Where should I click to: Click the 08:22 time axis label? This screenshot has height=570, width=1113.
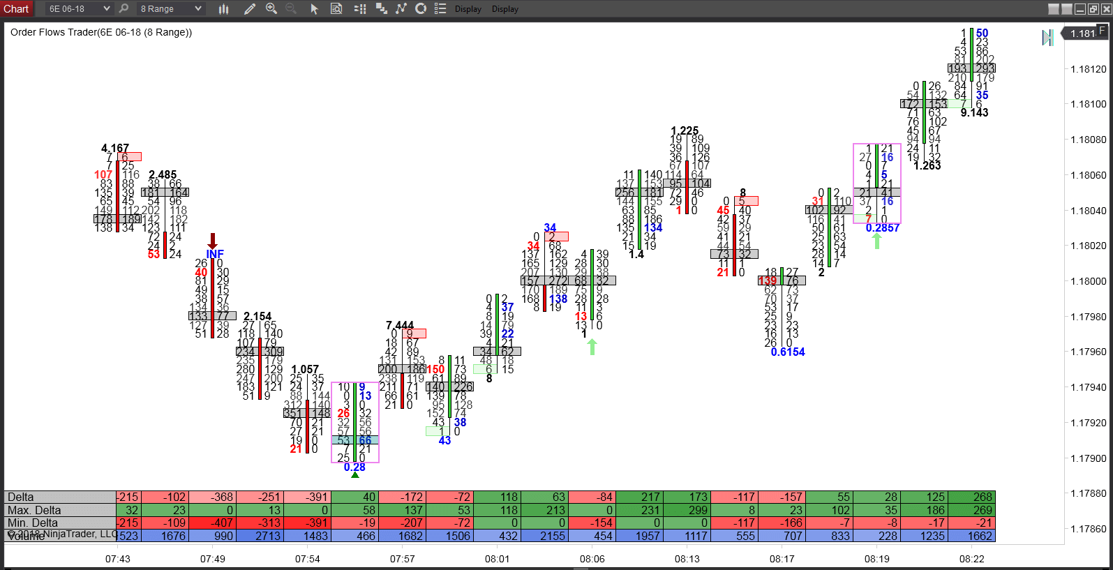coord(972,559)
